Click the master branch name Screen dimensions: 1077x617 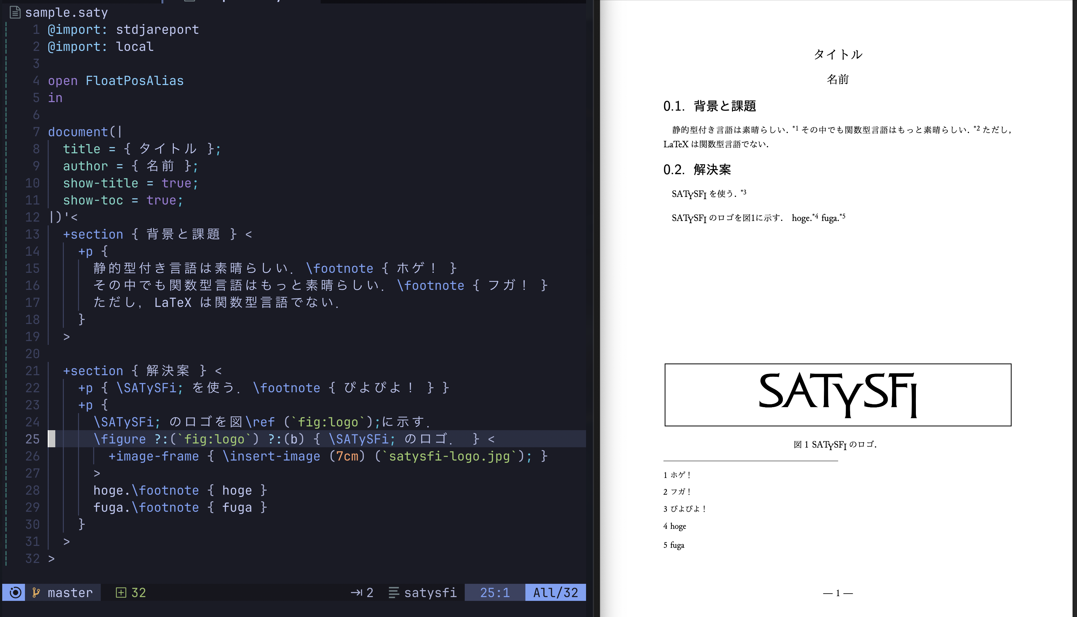tap(70, 592)
